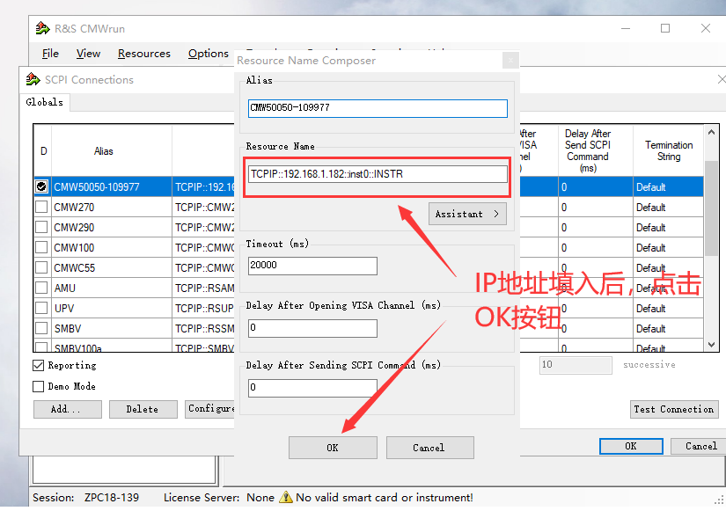The width and height of the screenshot is (726, 511).
Task: Open the Options menu
Action: click(x=209, y=54)
